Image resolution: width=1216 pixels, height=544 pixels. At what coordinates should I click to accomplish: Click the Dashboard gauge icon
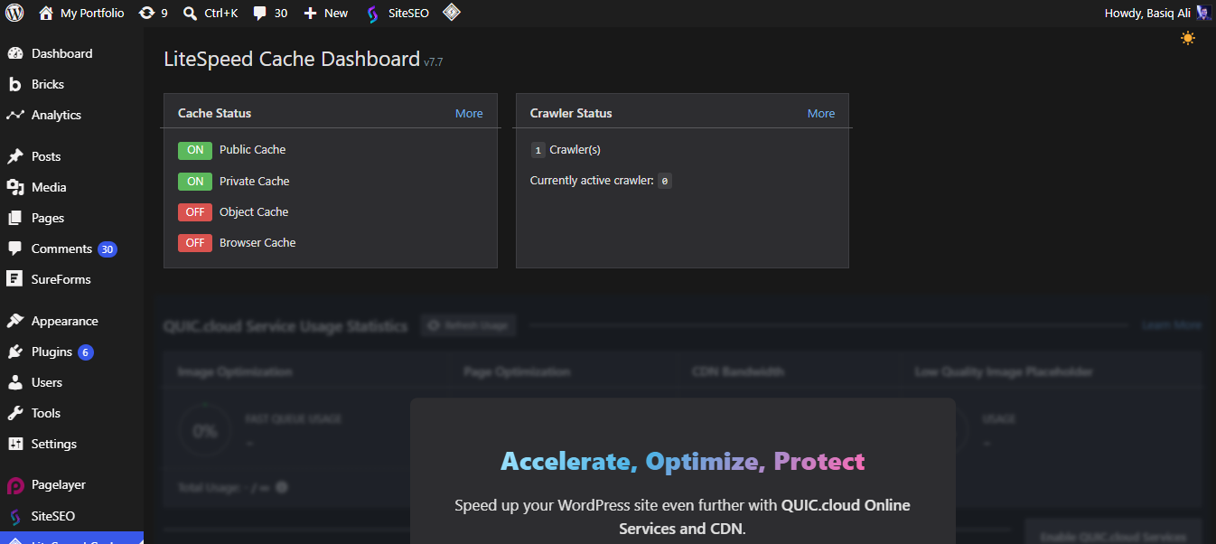(x=15, y=53)
